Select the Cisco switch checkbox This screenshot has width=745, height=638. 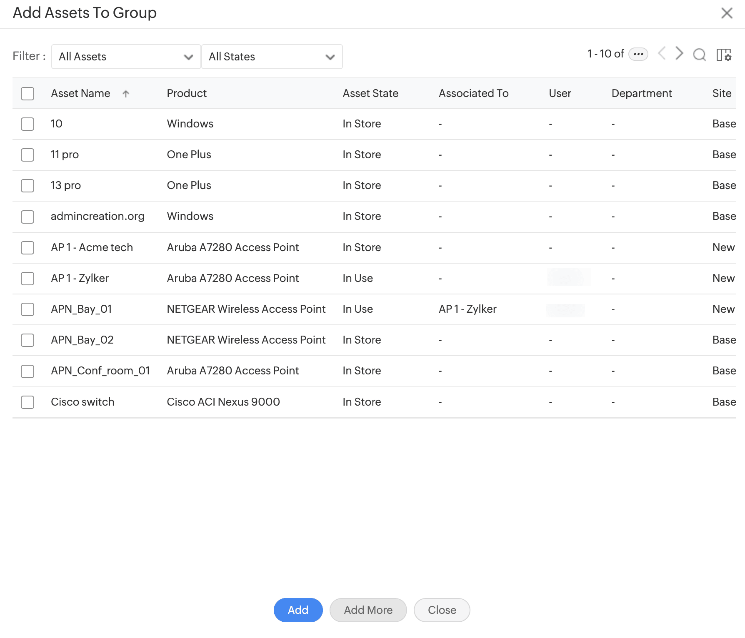pyautogui.click(x=27, y=402)
